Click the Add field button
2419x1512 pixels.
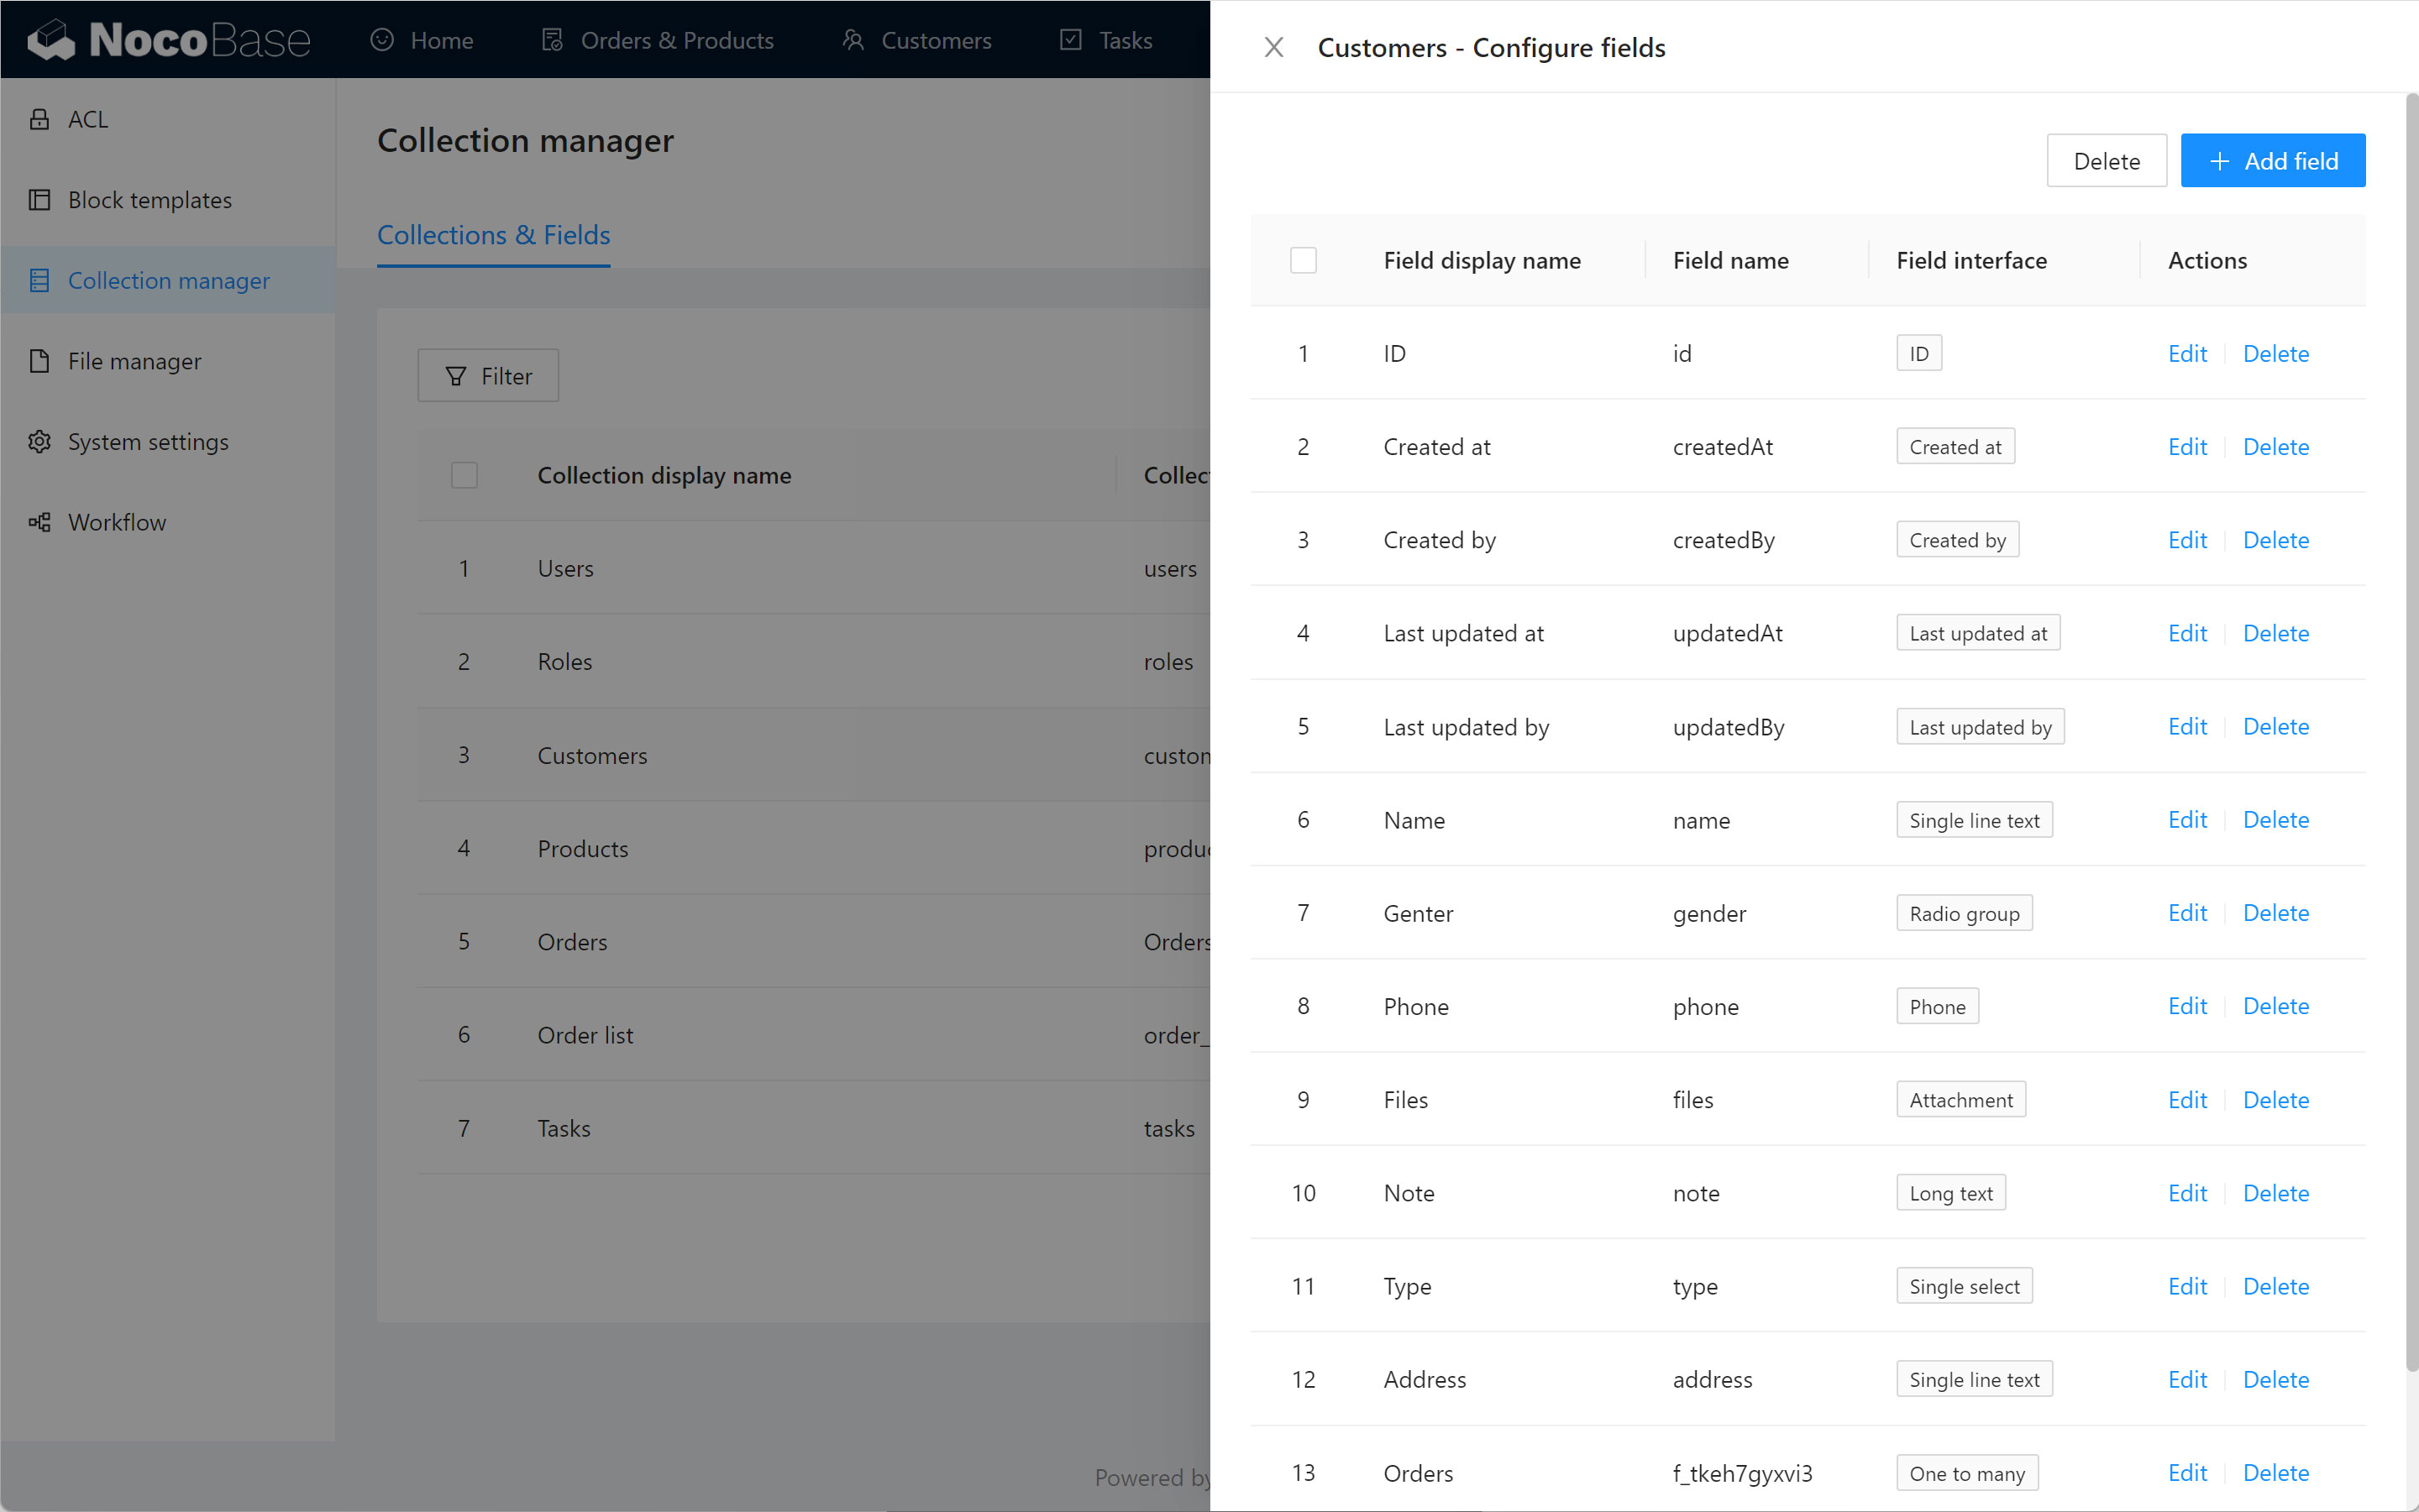[2272, 161]
